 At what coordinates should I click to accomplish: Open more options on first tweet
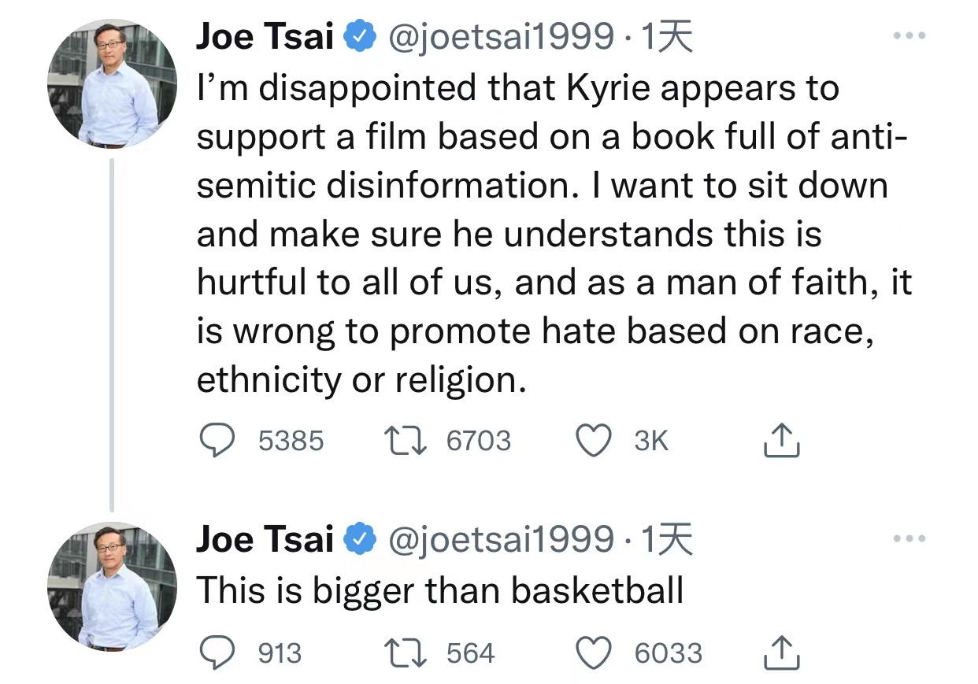tap(911, 35)
